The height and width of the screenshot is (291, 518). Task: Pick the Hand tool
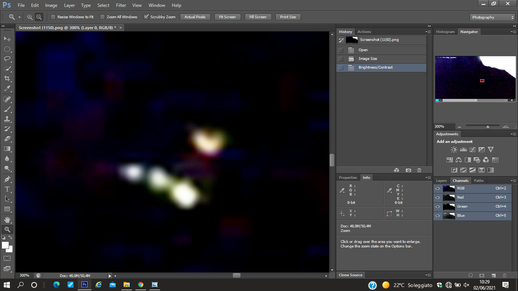click(7, 219)
